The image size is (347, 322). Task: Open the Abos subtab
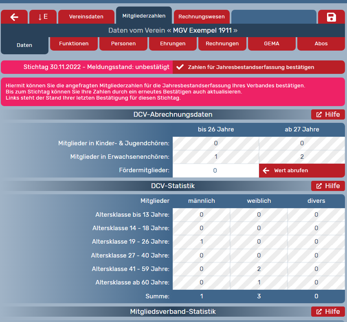point(321,44)
